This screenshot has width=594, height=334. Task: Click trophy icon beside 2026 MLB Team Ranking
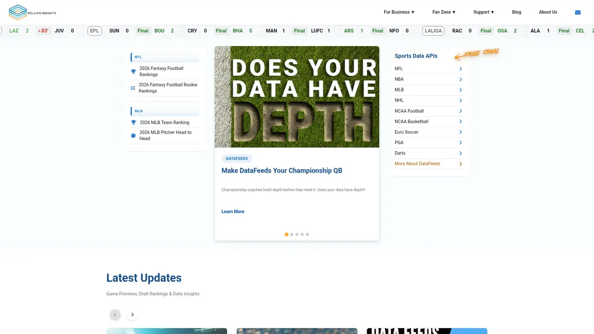[x=133, y=123]
